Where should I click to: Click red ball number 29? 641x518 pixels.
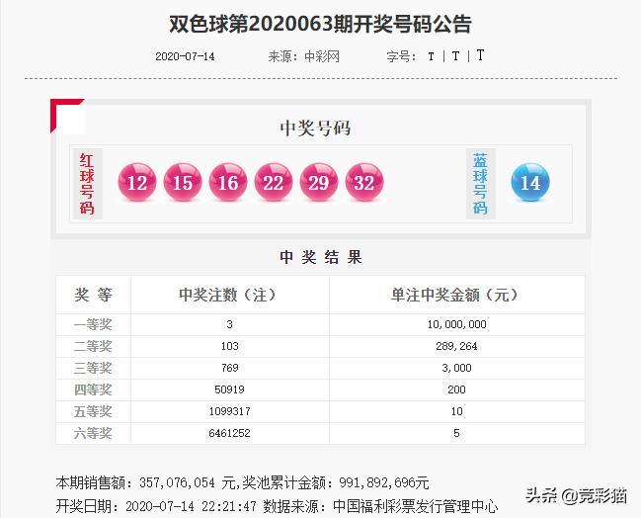(318, 182)
